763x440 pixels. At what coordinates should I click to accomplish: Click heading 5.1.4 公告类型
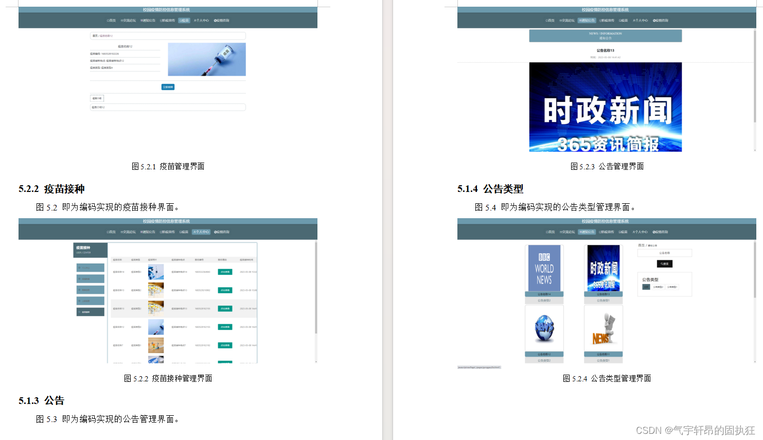coord(490,189)
